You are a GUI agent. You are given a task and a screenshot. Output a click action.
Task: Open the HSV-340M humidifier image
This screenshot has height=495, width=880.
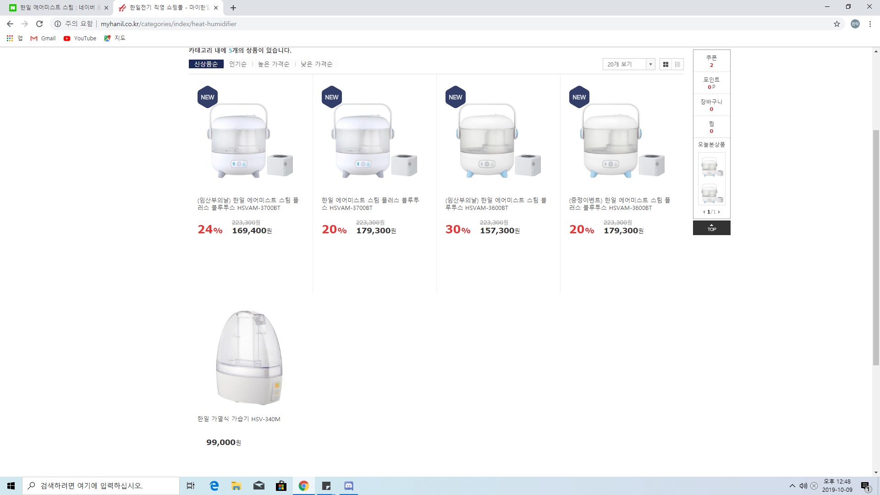(x=250, y=357)
